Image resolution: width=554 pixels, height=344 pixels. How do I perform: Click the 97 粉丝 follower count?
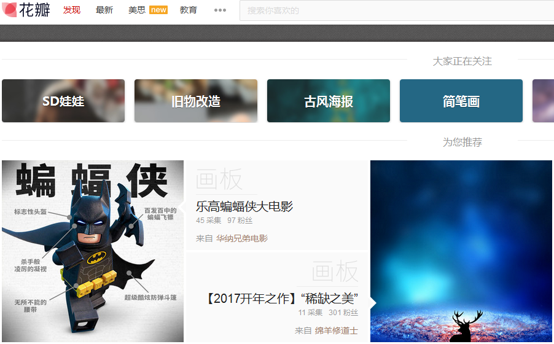[x=240, y=221]
